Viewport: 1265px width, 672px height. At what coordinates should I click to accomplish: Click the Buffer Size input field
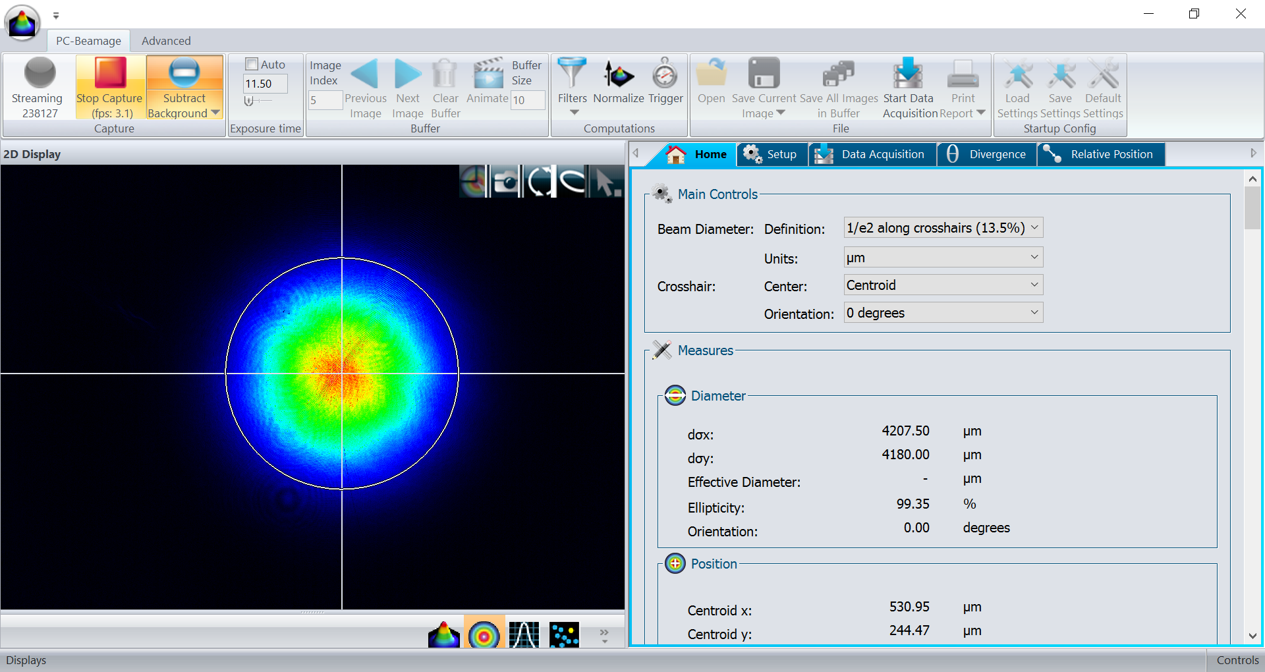(528, 100)
